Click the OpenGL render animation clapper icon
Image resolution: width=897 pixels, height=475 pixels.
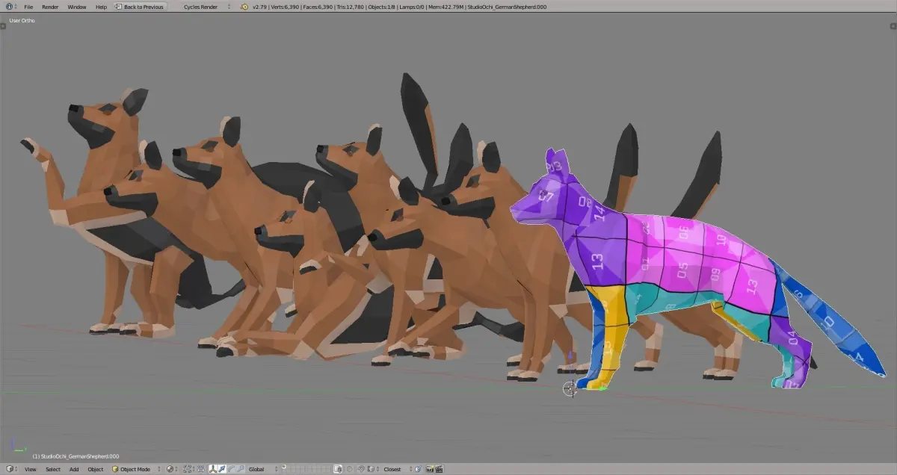click(438, 469)
